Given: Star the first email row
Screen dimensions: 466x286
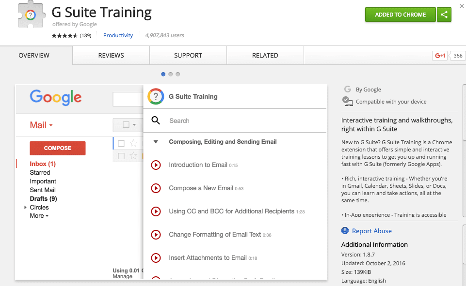Looking at the screenshot, I should (x=133, y=143).
